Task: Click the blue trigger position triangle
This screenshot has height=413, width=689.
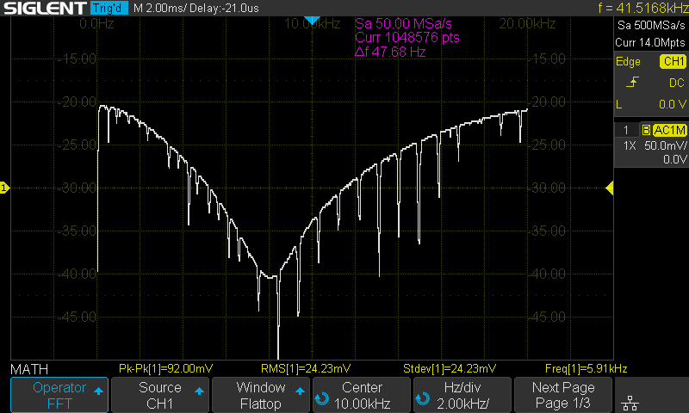Action: (313, 20)
